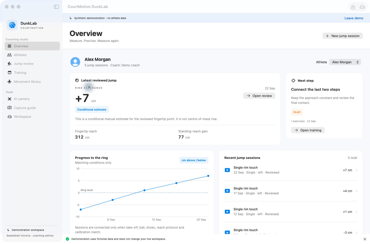Viewport: 370px width, 244px height.
Task: Open Capture guide tool
Action: point(32,108)
